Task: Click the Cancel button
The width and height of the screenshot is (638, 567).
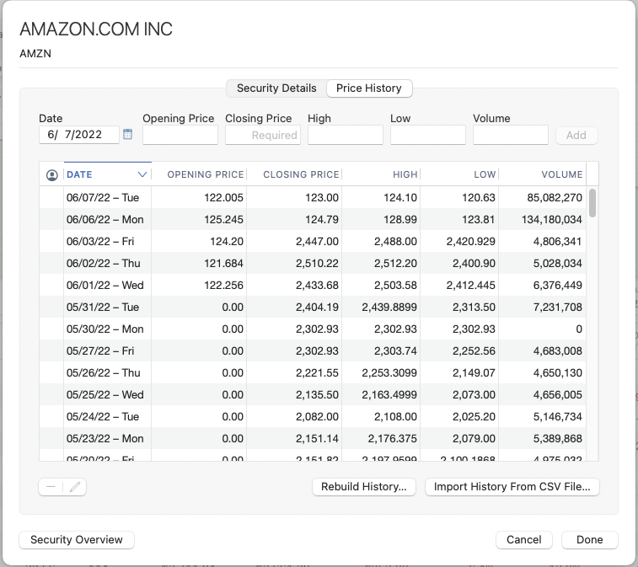Action: [x=523, y=540]
